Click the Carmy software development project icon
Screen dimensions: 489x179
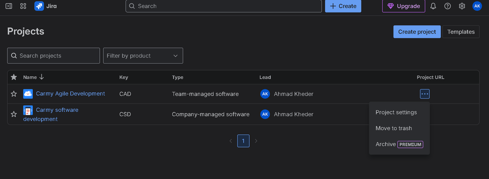tap(28, 110)
